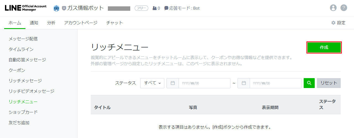This screenshot has width=354, height=138.
Task: Open 自動応答メッセージ in the sidebar
Action: 27,60
